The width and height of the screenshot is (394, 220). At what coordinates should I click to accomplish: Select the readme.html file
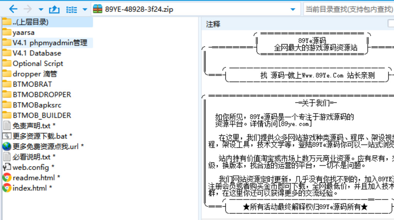34,178
